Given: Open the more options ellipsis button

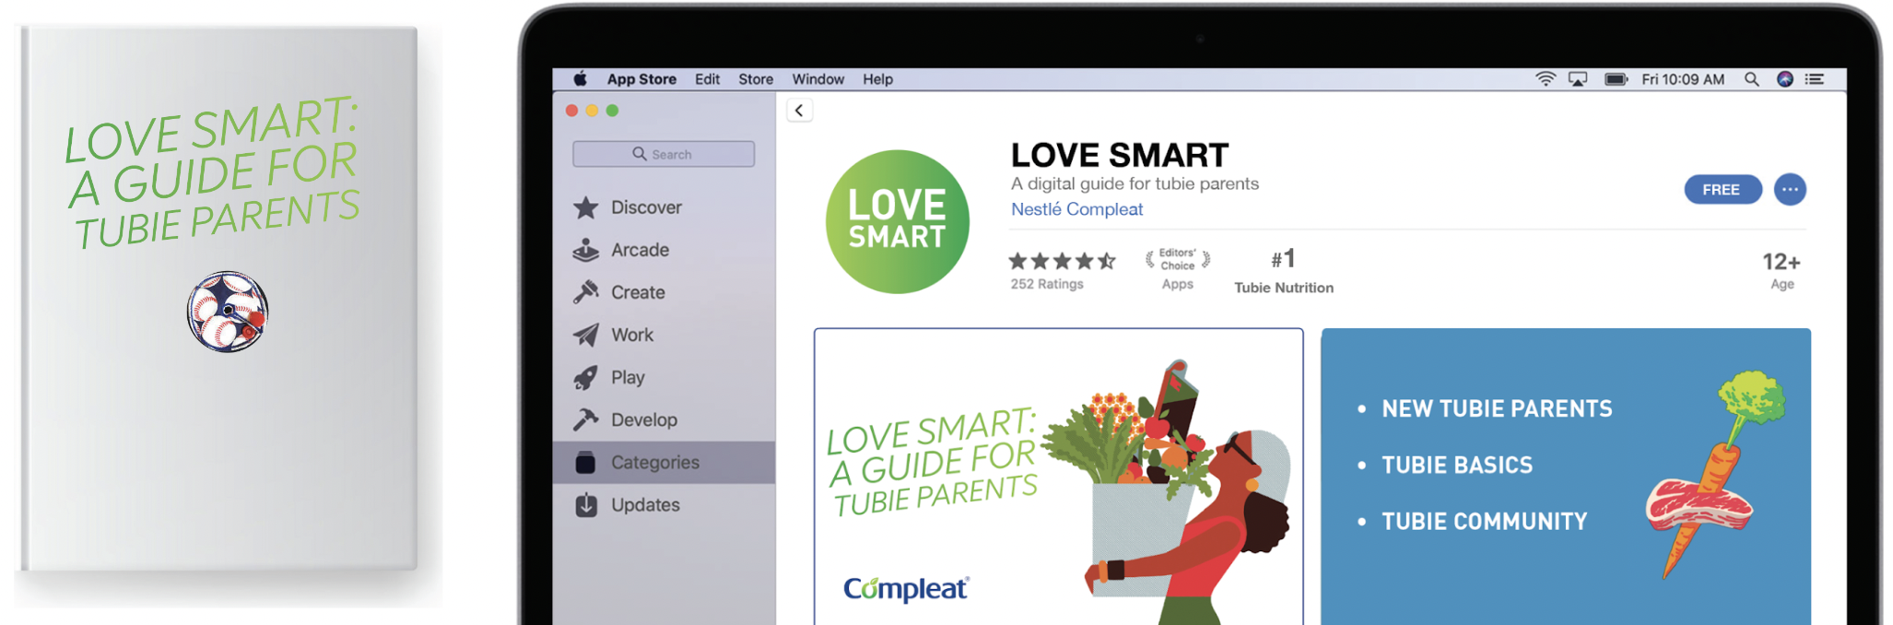Looking at the screenshot, I should click(x=1790, y=189).
